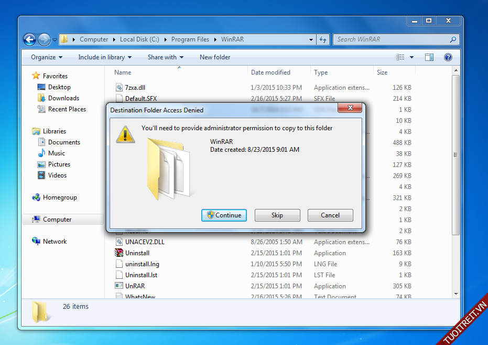Open Include in library menu
The image size is (488, 345).
[x=105, y=57]
